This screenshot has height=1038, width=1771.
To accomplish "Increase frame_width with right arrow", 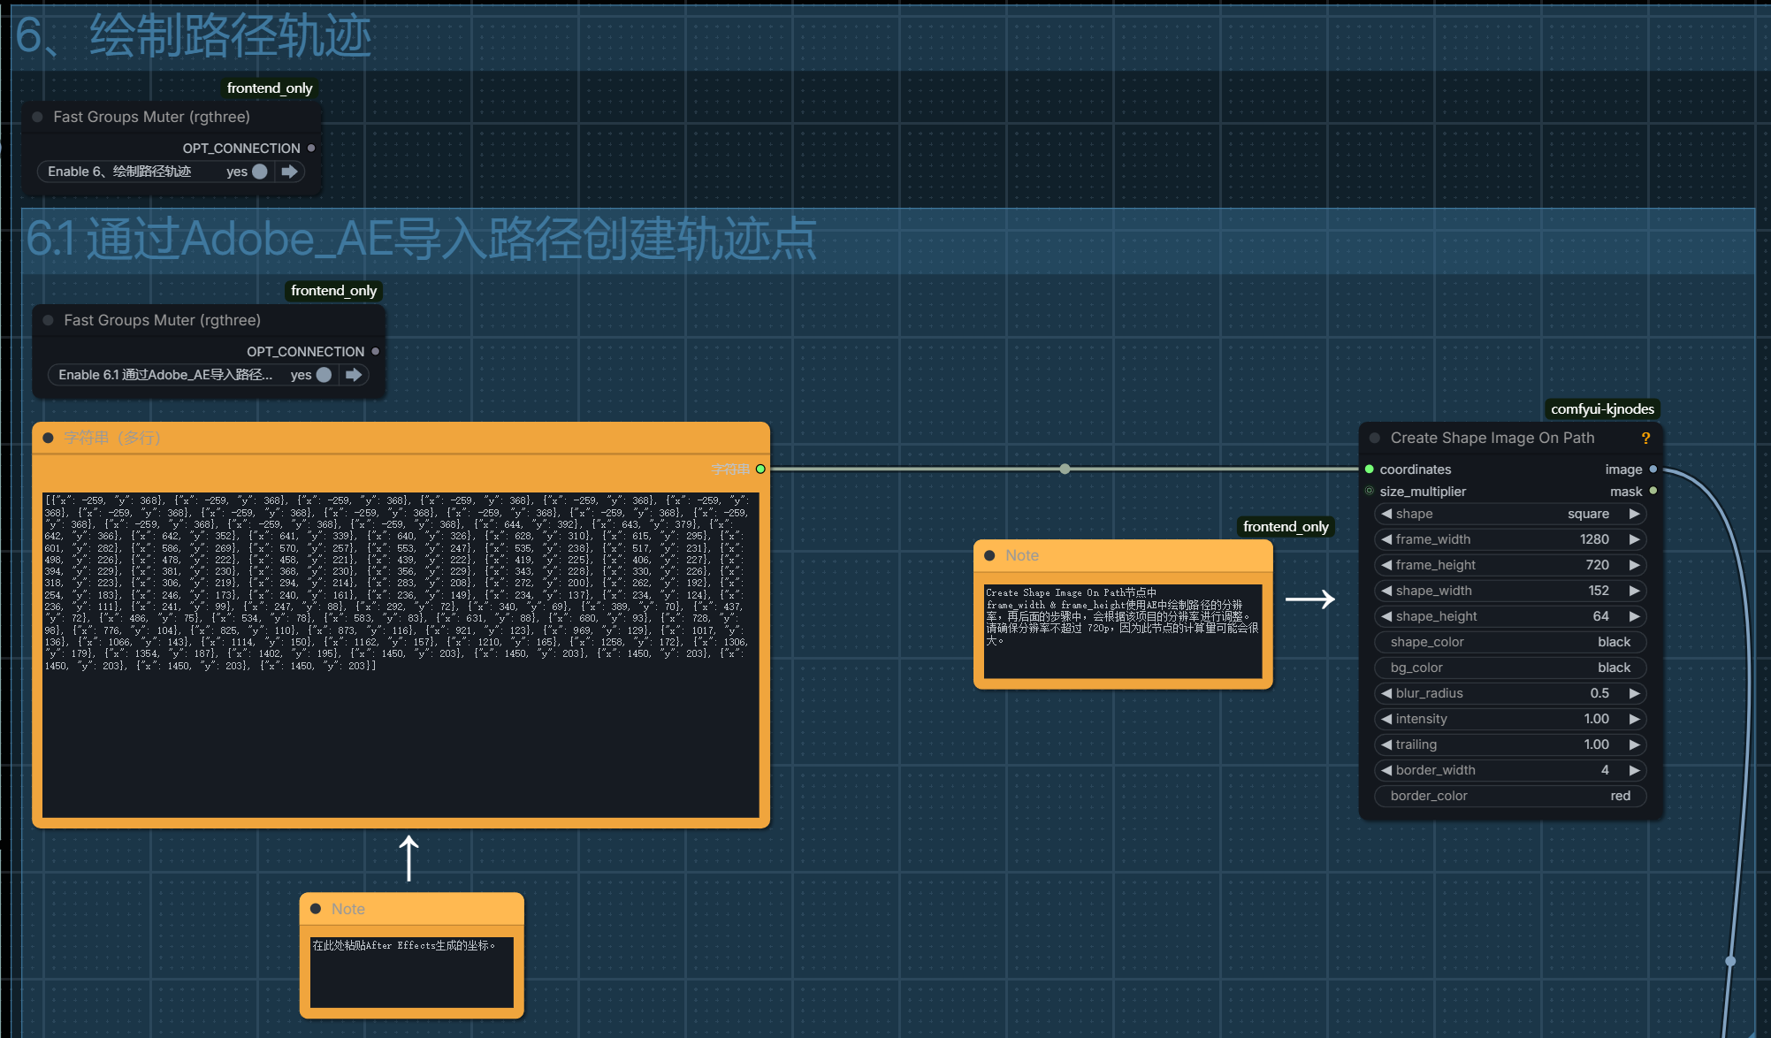I will 1634,539.
